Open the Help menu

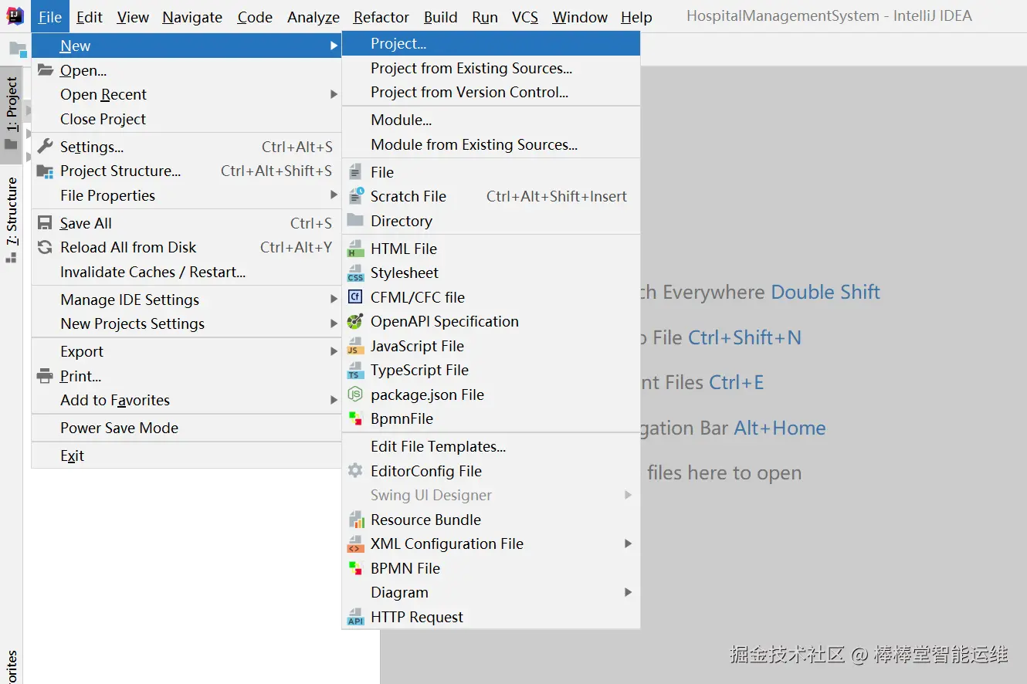coord(636,17)
